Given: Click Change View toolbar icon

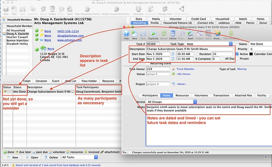Looking at the screenshot, I should (x=165, y=9).
